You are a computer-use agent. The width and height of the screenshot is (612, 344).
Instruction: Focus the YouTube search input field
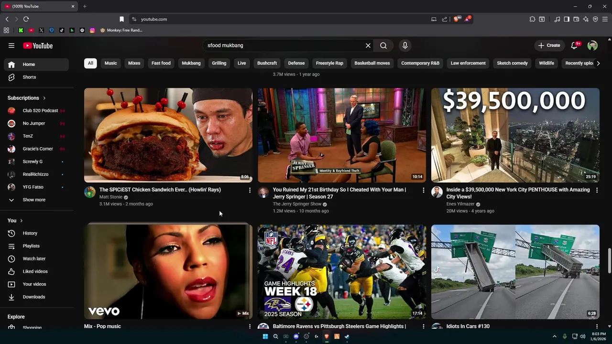point(284,45)
